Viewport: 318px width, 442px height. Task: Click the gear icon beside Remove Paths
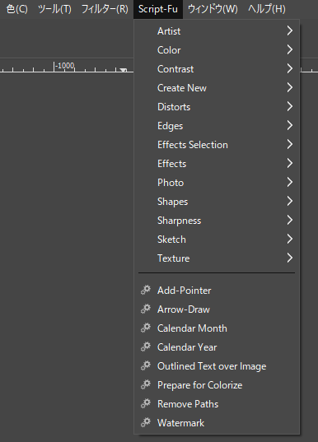pos(146,403)
